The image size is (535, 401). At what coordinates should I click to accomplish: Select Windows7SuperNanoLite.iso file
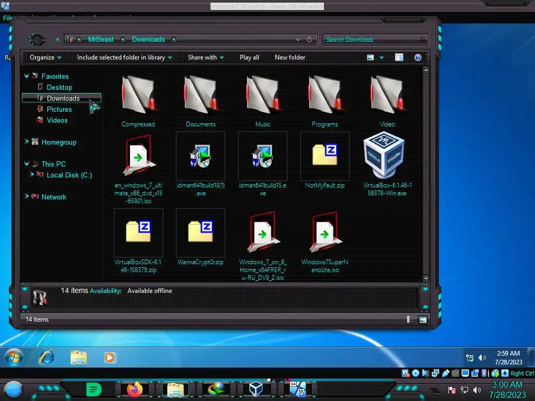325,241
